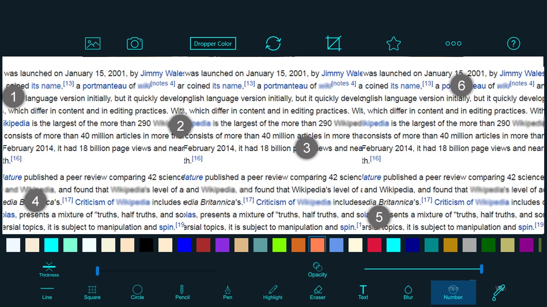This screenshot has height=307, width=547.
Task: Click the rotate/refresh arrows icon
Action: pyautogui.click(x=273, y=44)
